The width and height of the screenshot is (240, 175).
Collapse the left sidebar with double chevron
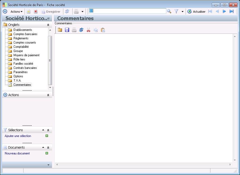coord(48,18)
